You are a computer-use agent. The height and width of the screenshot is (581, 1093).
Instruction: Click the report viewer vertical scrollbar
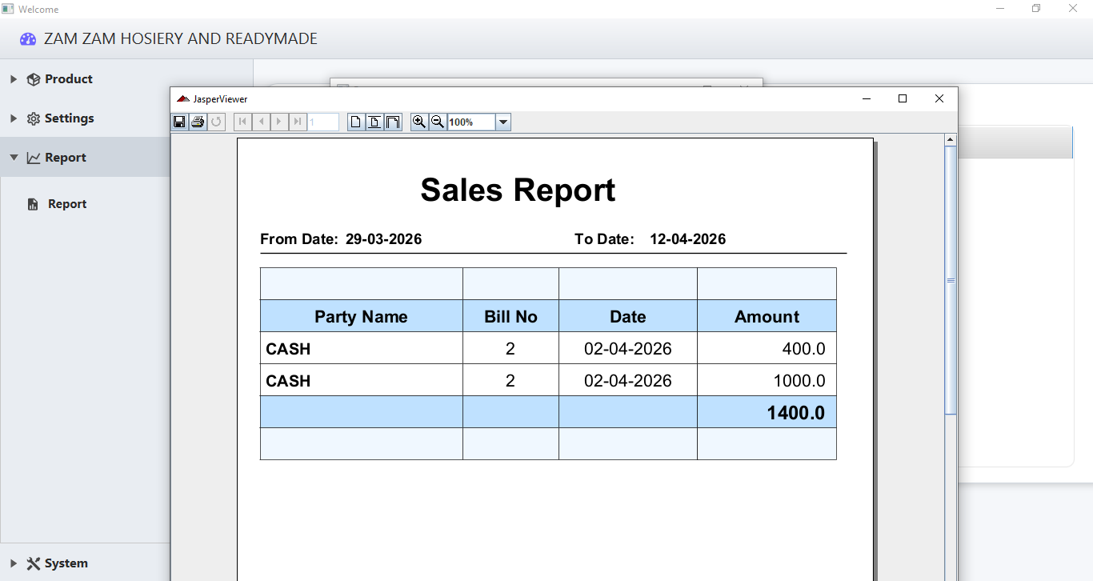(951, 280)
